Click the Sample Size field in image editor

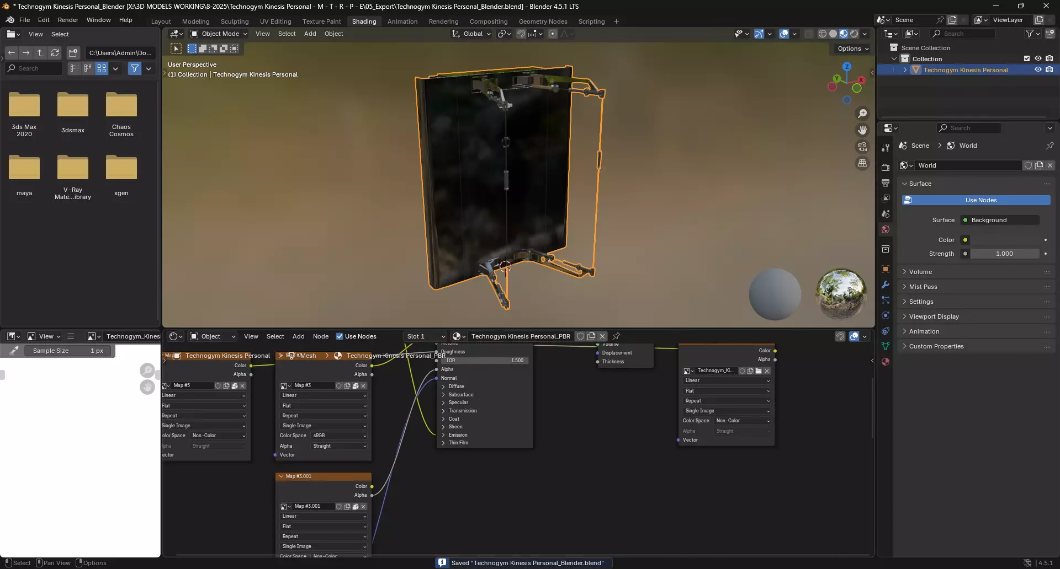(68, 351)
